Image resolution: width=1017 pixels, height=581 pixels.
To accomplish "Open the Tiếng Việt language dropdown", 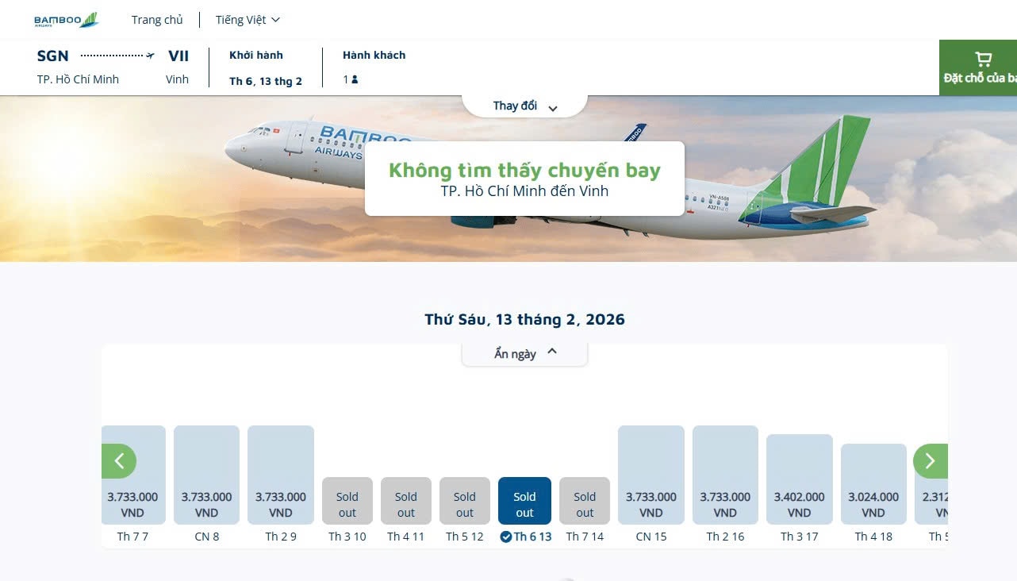I will [248, 20].
